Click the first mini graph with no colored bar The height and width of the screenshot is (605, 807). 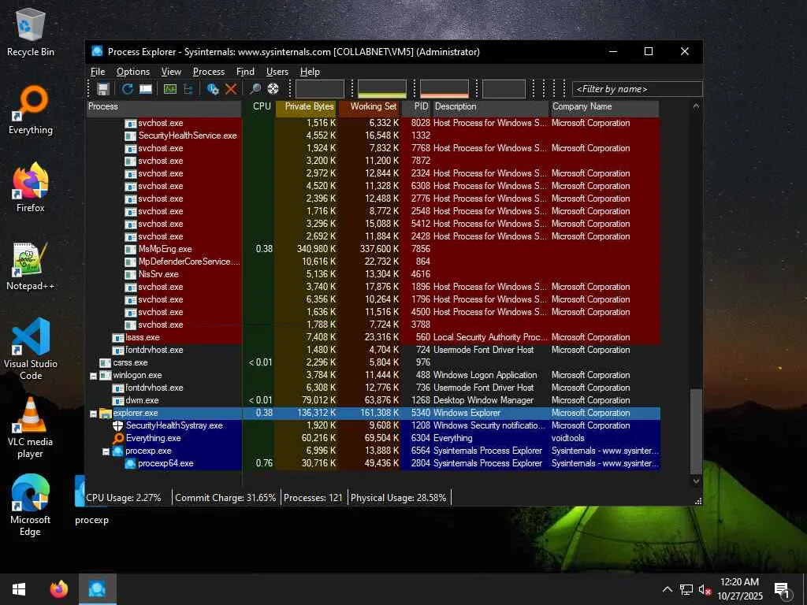tap(320, 89)
